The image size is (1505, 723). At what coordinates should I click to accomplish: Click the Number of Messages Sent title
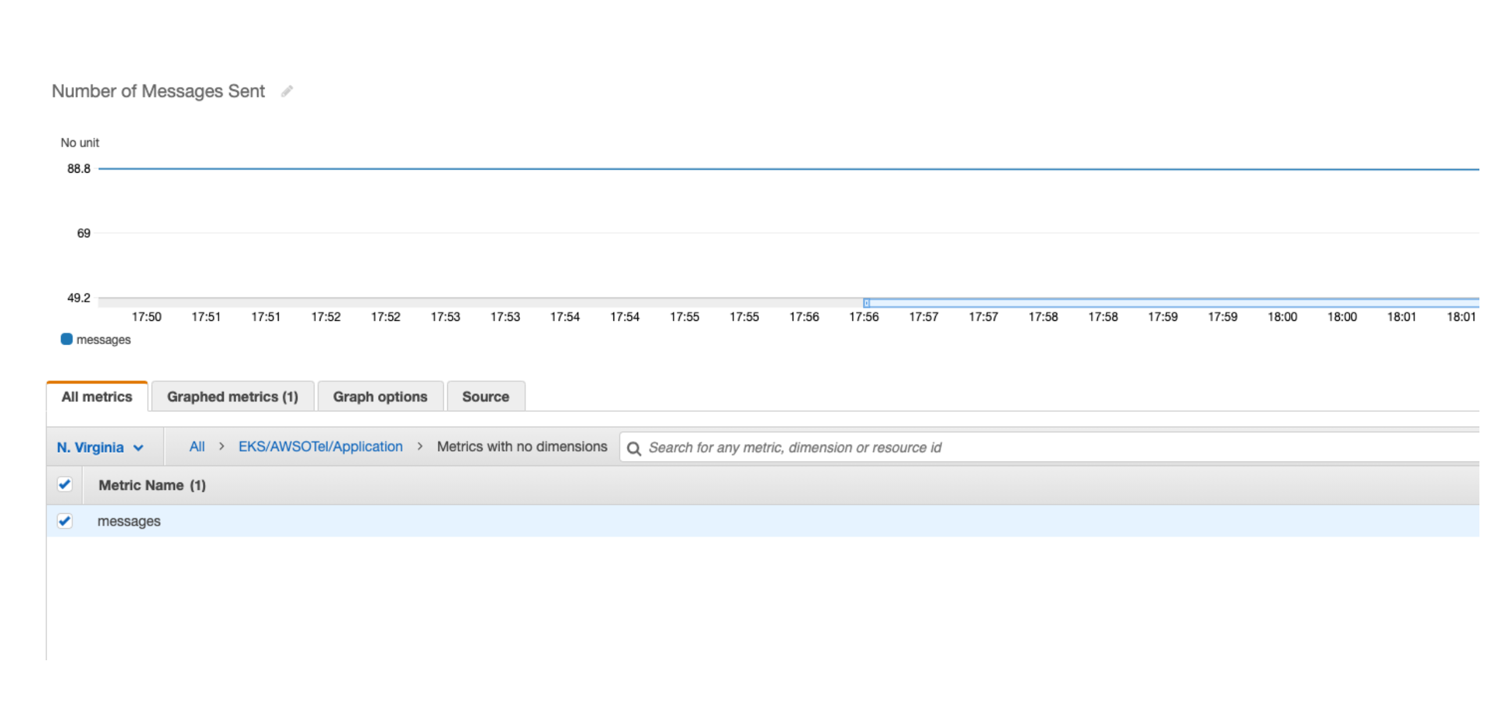tap(158, 91)
